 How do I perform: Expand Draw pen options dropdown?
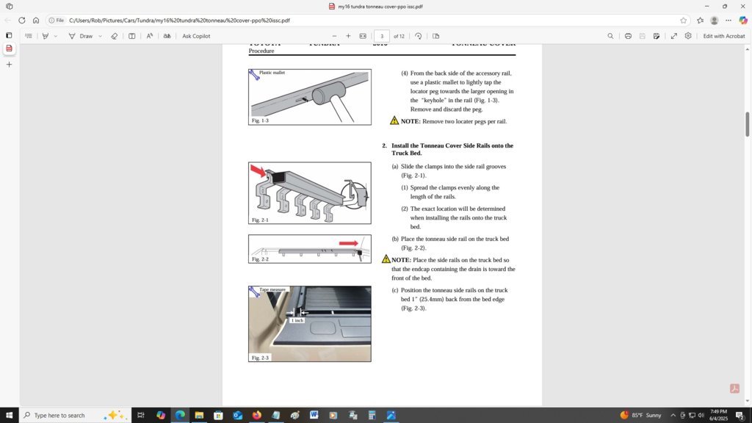pos(100,36)
